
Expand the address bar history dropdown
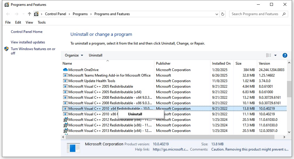pos(217,14)
